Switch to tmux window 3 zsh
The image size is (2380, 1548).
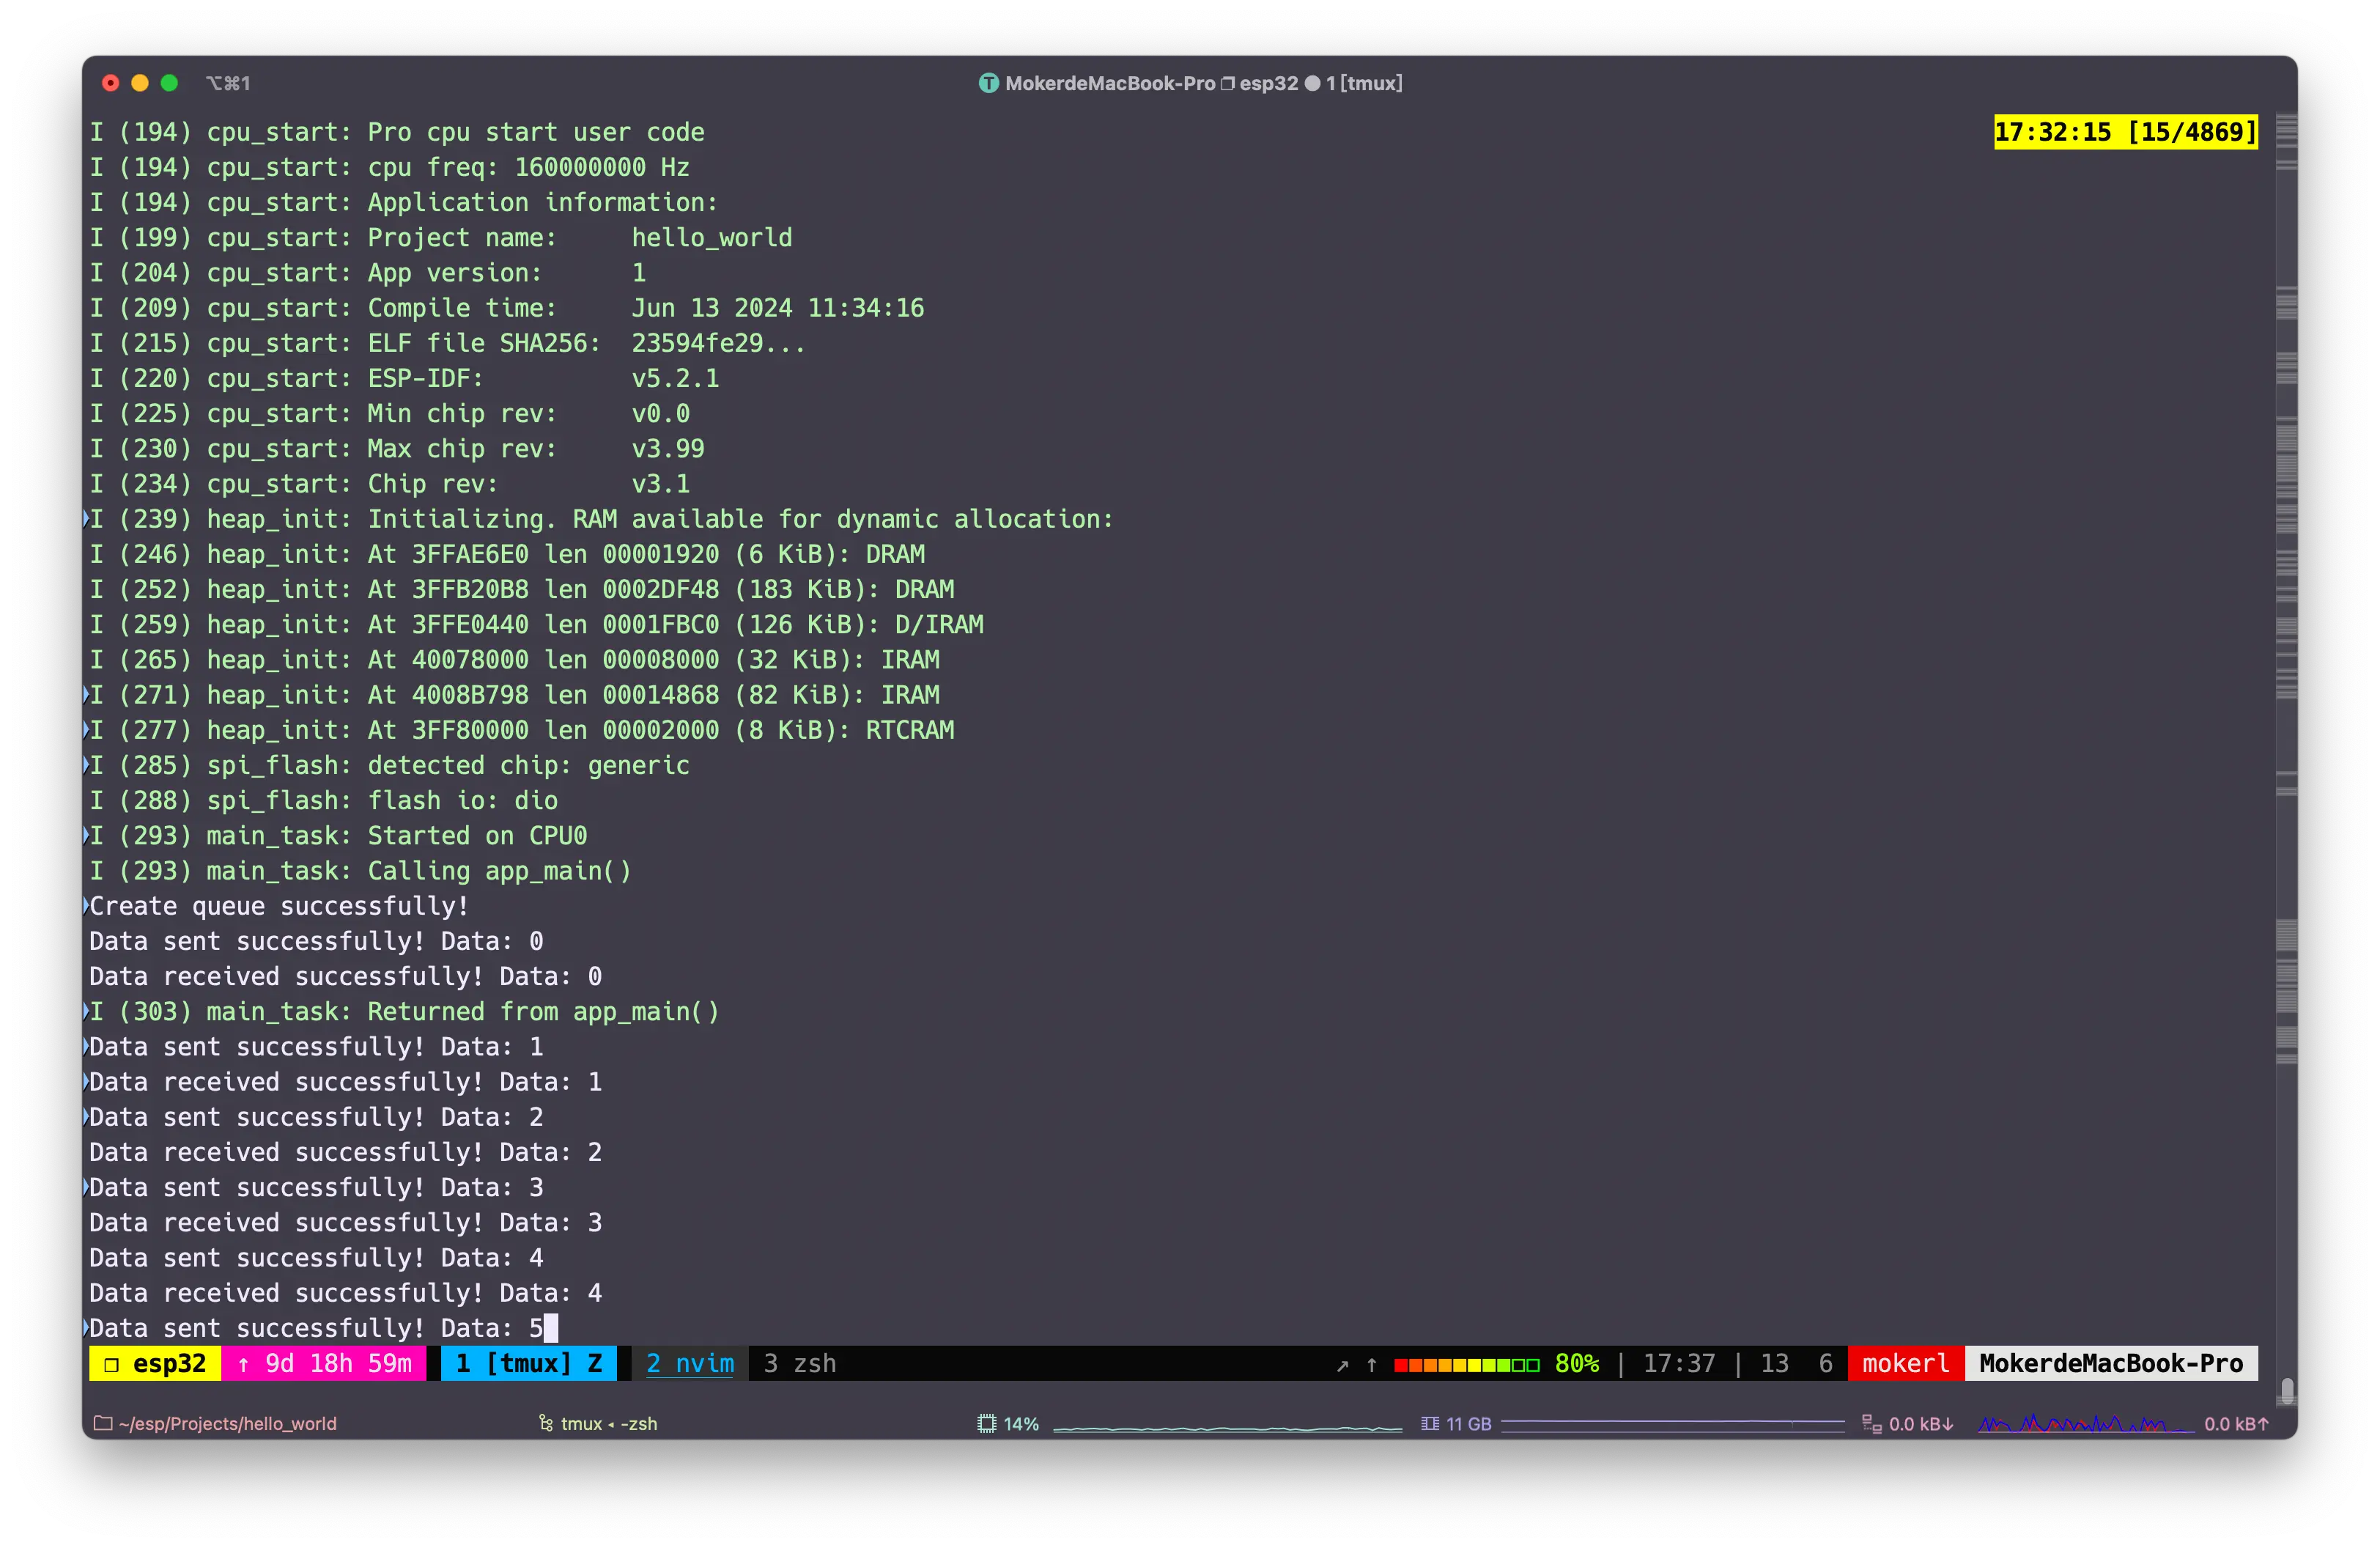pos(799,1363)
